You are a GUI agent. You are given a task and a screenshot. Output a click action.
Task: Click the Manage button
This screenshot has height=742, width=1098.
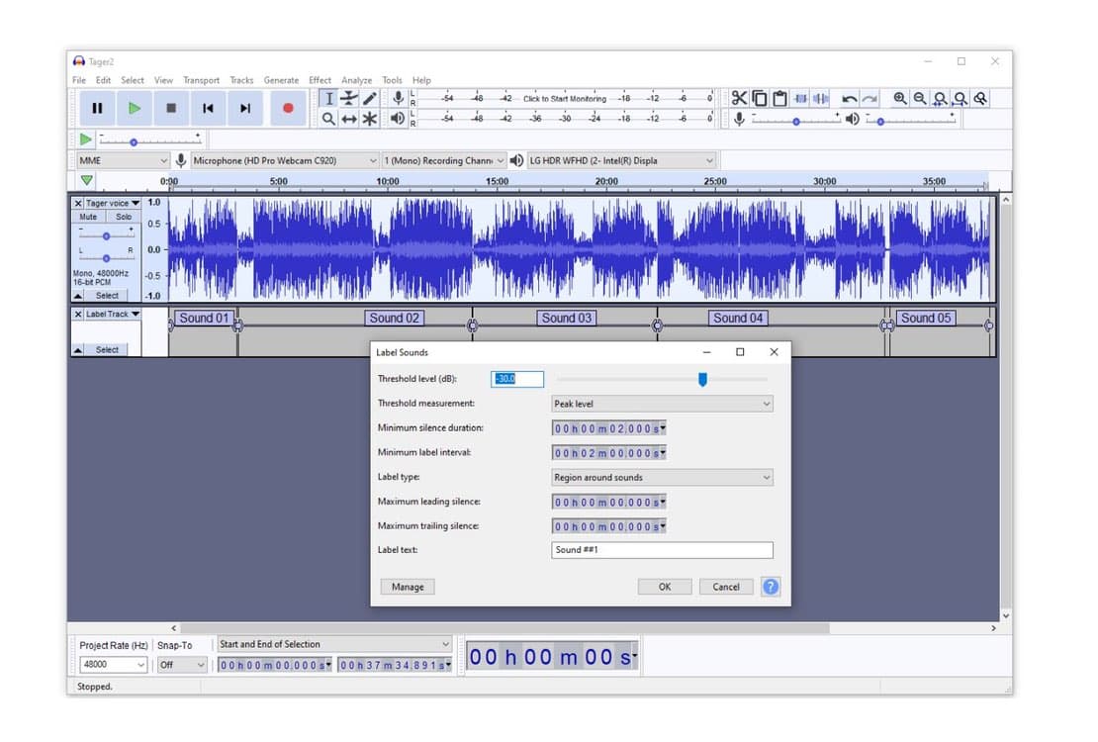408,587
